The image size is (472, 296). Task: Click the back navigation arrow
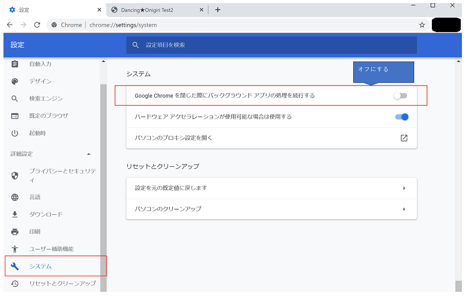(x=10, y=25)
